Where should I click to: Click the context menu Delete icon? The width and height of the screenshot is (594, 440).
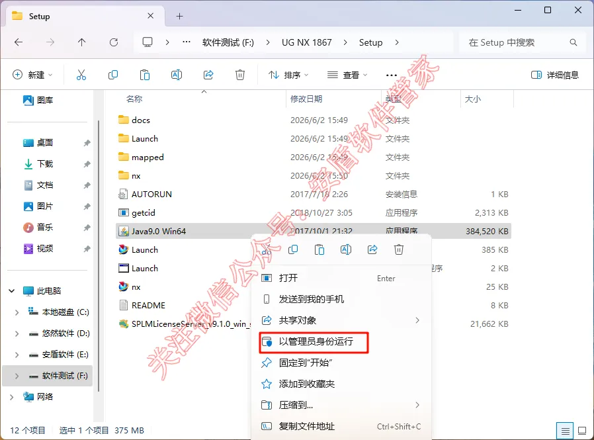399,249
